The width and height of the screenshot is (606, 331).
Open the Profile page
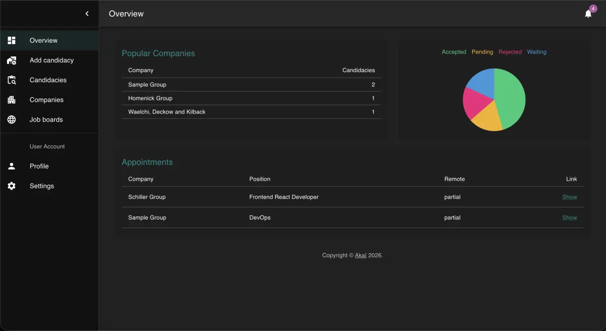pos(49,166)
